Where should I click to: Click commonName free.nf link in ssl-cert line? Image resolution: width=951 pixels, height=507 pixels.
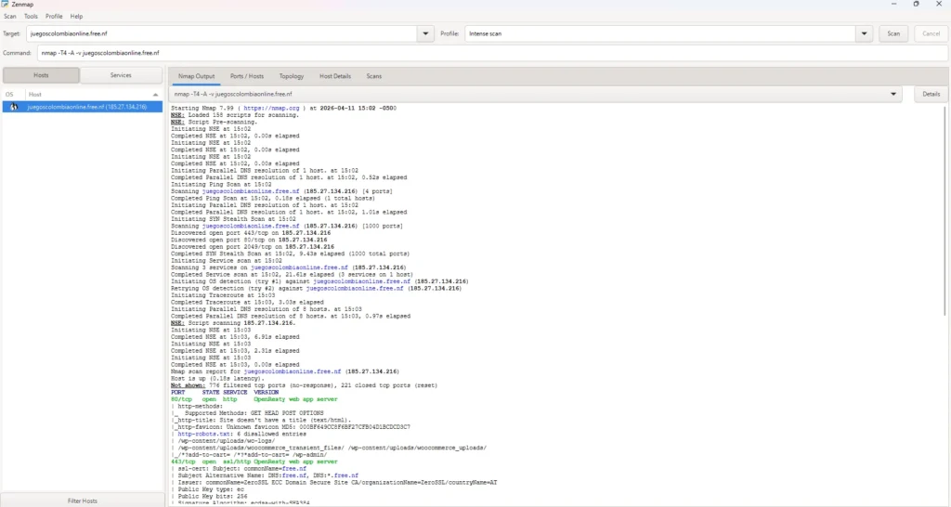(294, 469)
